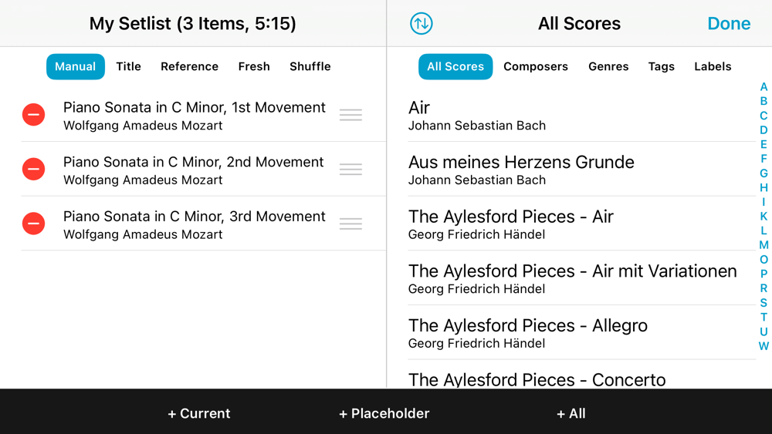Tap red delete icon for 2nd Movement
Viewport: 772px width, 434px height.
point(33,169)
